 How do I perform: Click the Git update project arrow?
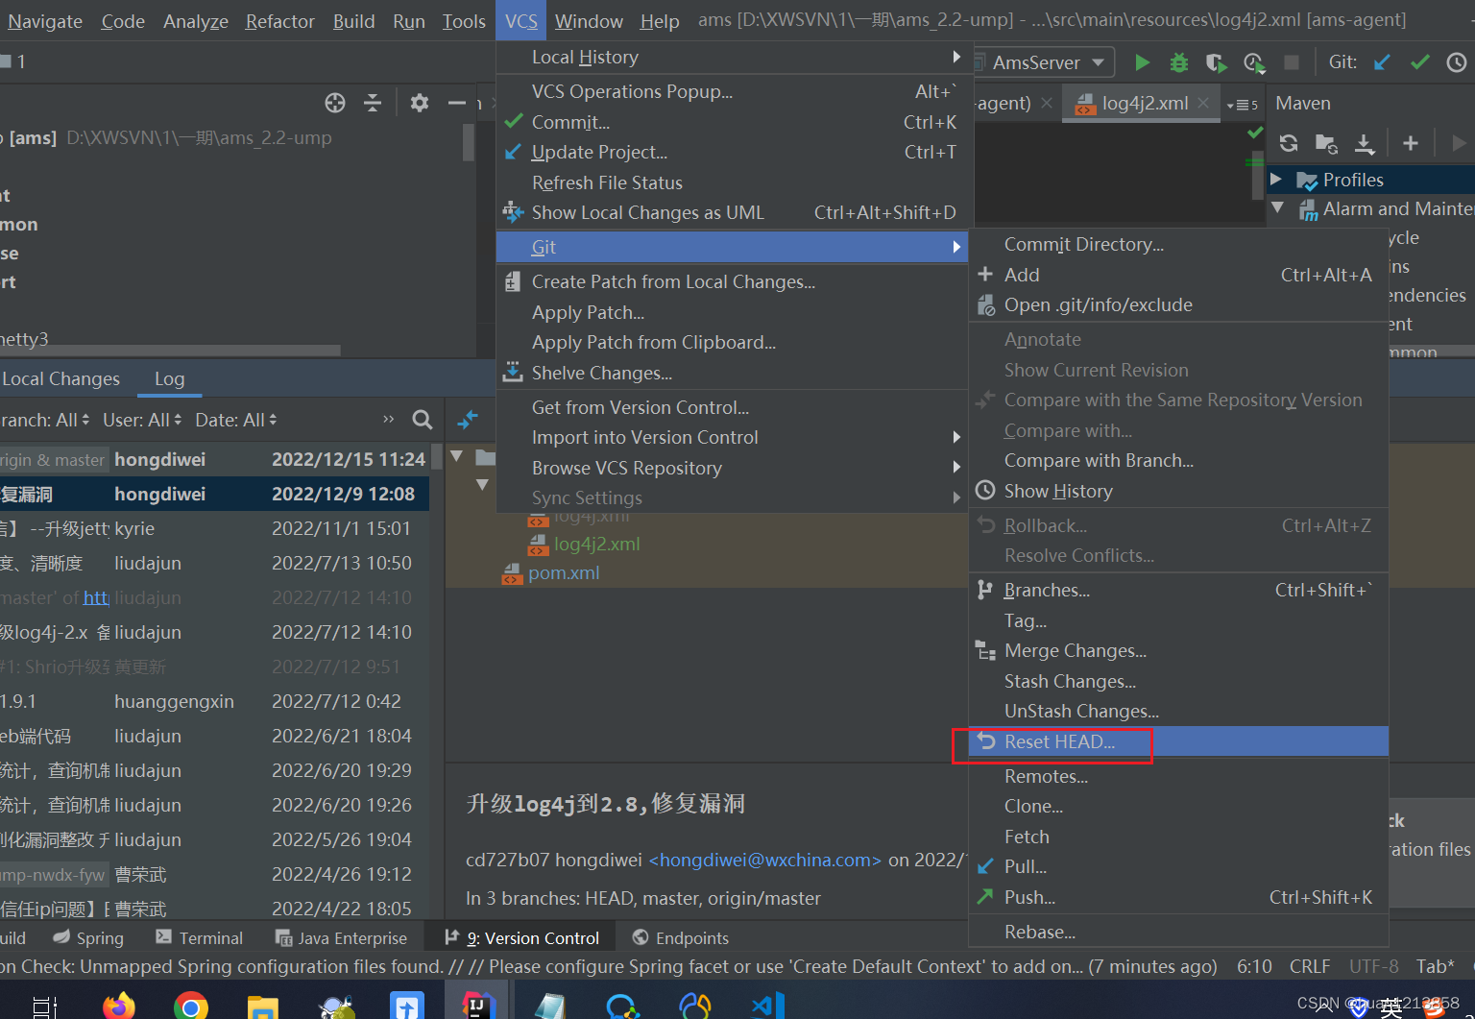click(1382, 62)
